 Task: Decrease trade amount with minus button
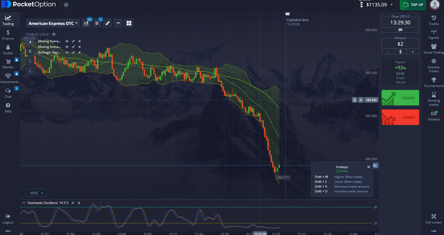pos(388,52)
